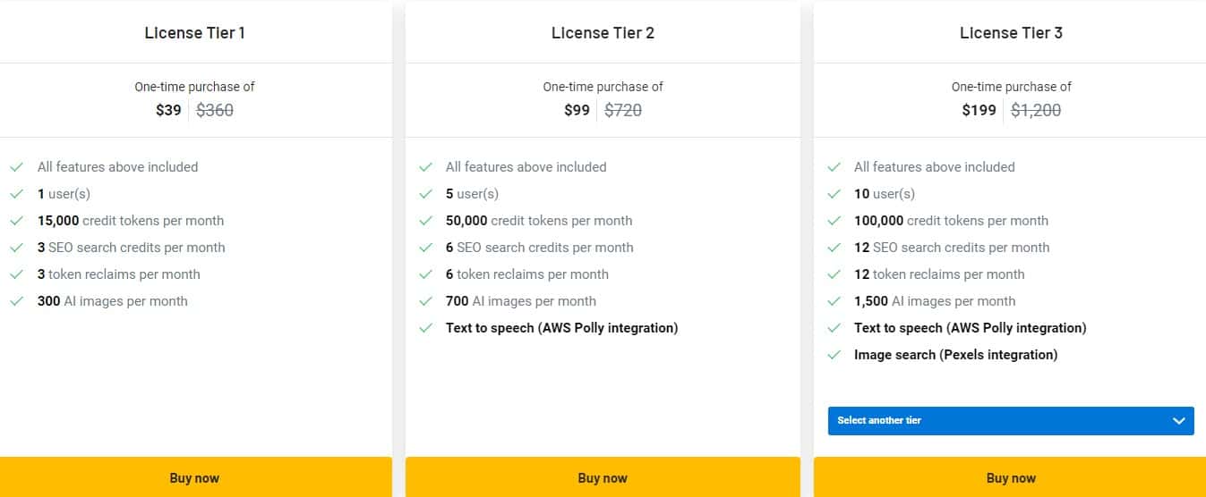1206x497 pixels.
Task: Select the License Tier 1 heading
Action: [195, 33]
